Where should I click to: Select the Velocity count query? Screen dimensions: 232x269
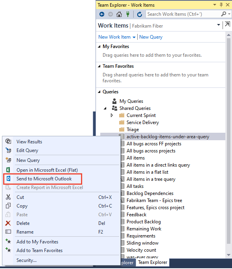pos(141,250)
